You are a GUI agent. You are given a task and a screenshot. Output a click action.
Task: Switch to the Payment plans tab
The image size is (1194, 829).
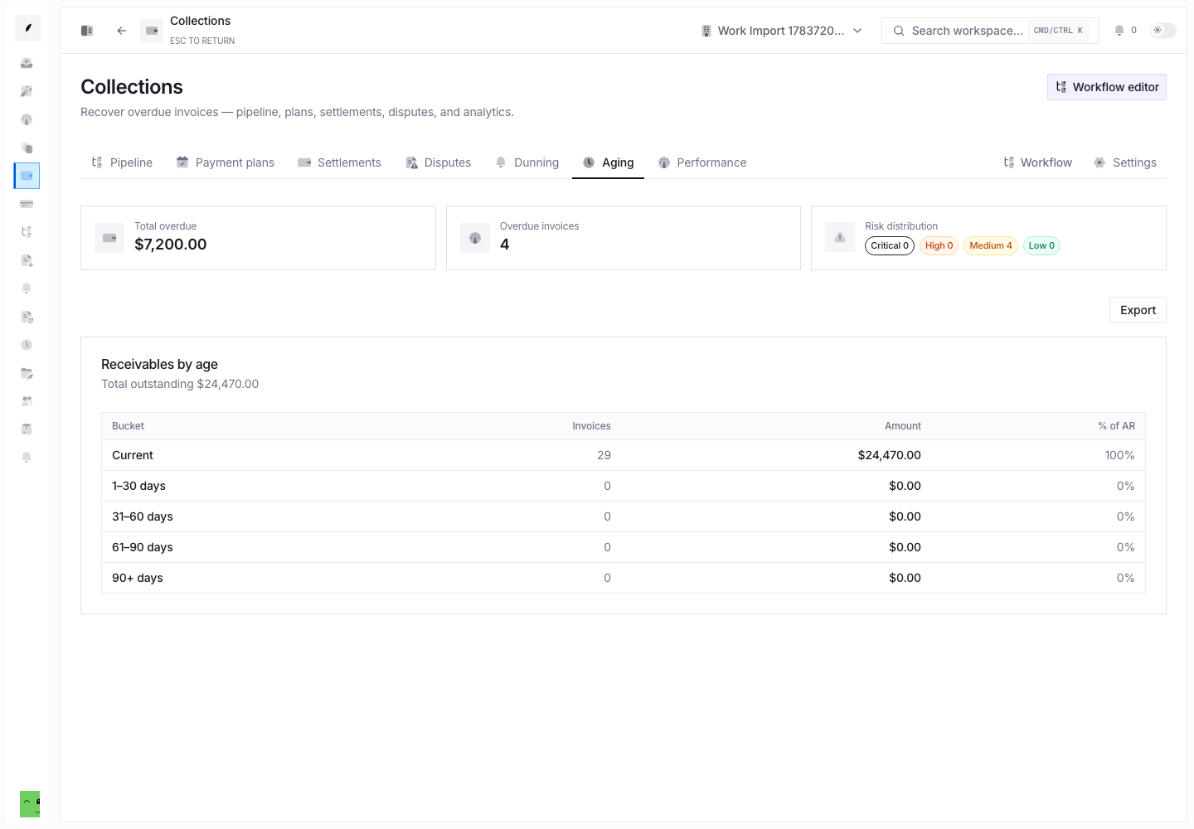pos(226,162)
